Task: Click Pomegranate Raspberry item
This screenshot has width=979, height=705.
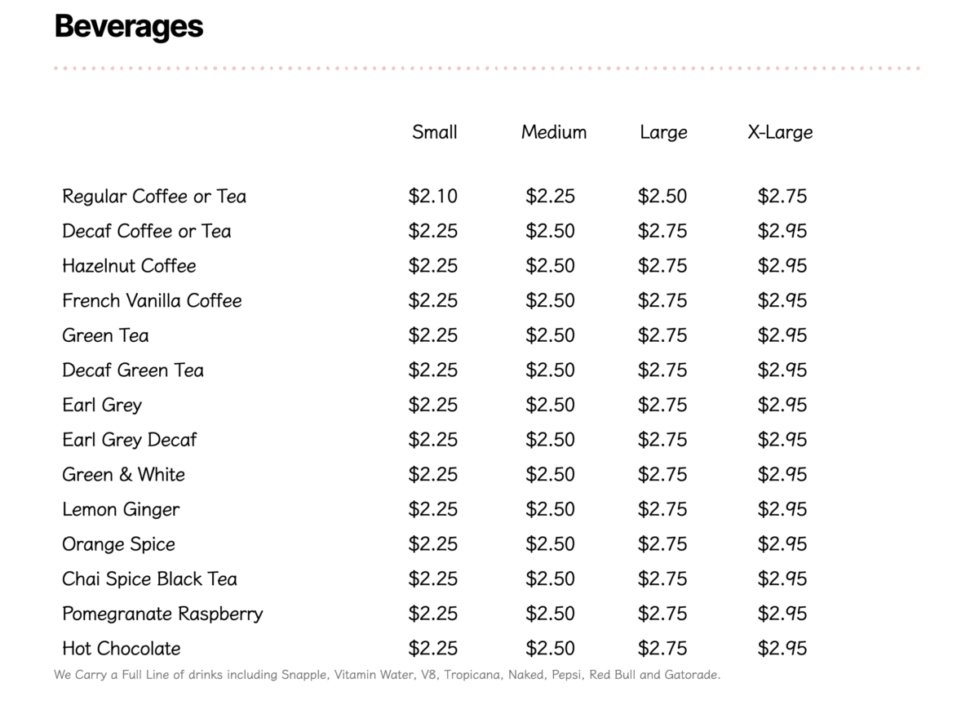Action: [162, 614]
